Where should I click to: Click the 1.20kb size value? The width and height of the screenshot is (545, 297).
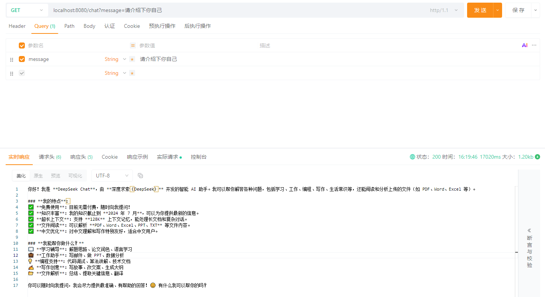[526, 157]
